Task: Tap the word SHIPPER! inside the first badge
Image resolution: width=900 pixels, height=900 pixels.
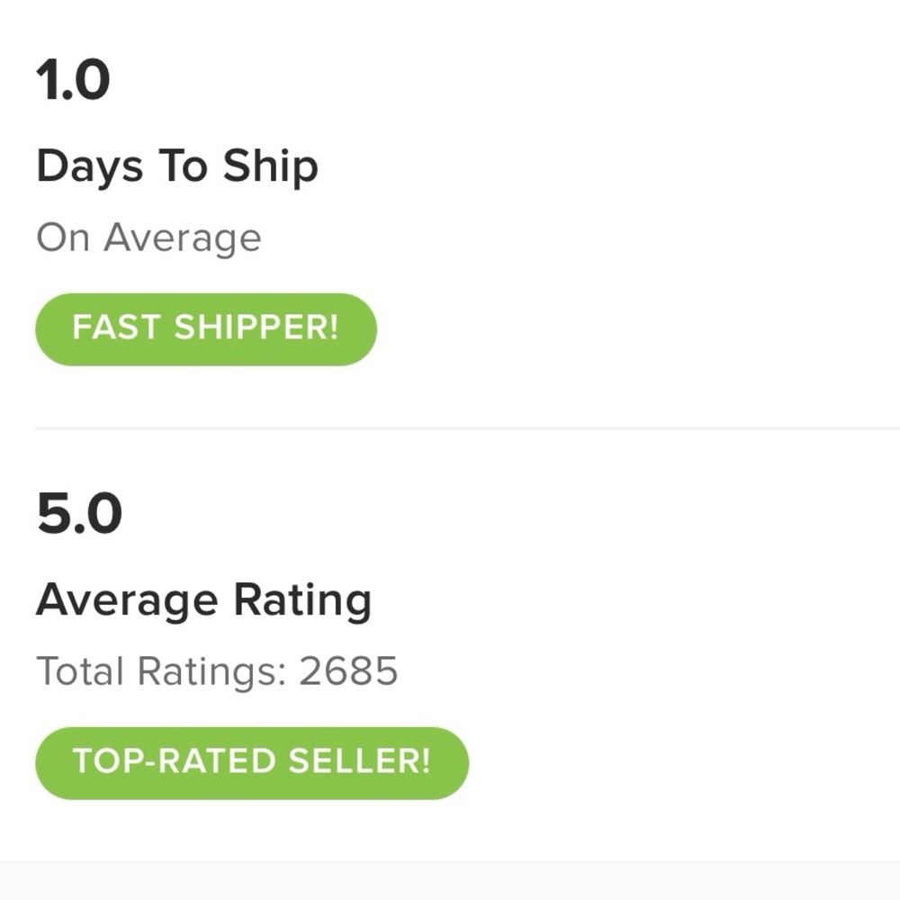Action: click(x=256, y=328)
